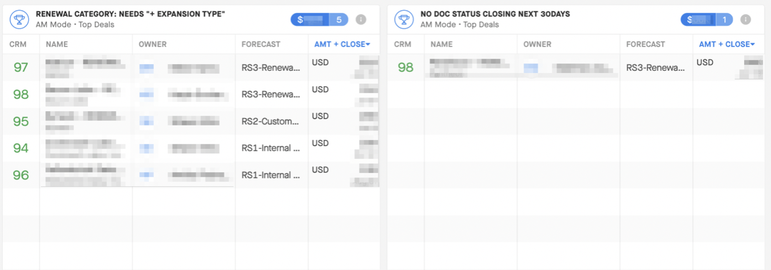The height and width of the screenshot is (270, 771).
Task: Click FORECAST column header in Renewal Category table
Action: point(261,44)
